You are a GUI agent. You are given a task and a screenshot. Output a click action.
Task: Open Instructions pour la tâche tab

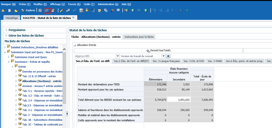pos(139,37)
